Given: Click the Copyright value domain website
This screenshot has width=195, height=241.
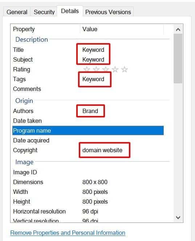Looking at the screenshot, I should [102, 150].
